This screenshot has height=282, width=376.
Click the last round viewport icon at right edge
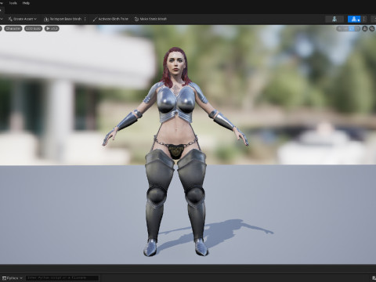coord(372,29)
